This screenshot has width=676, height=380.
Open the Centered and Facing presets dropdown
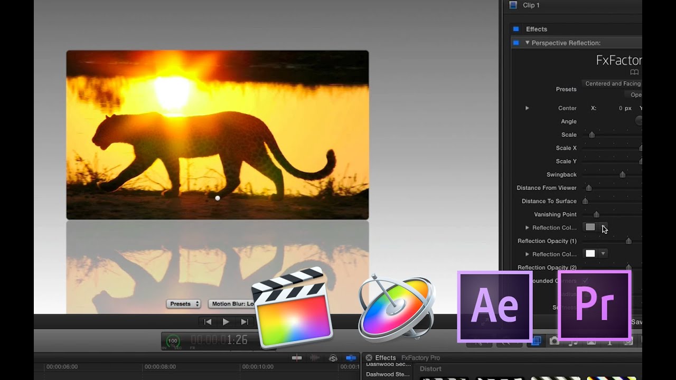coord(613,83)
